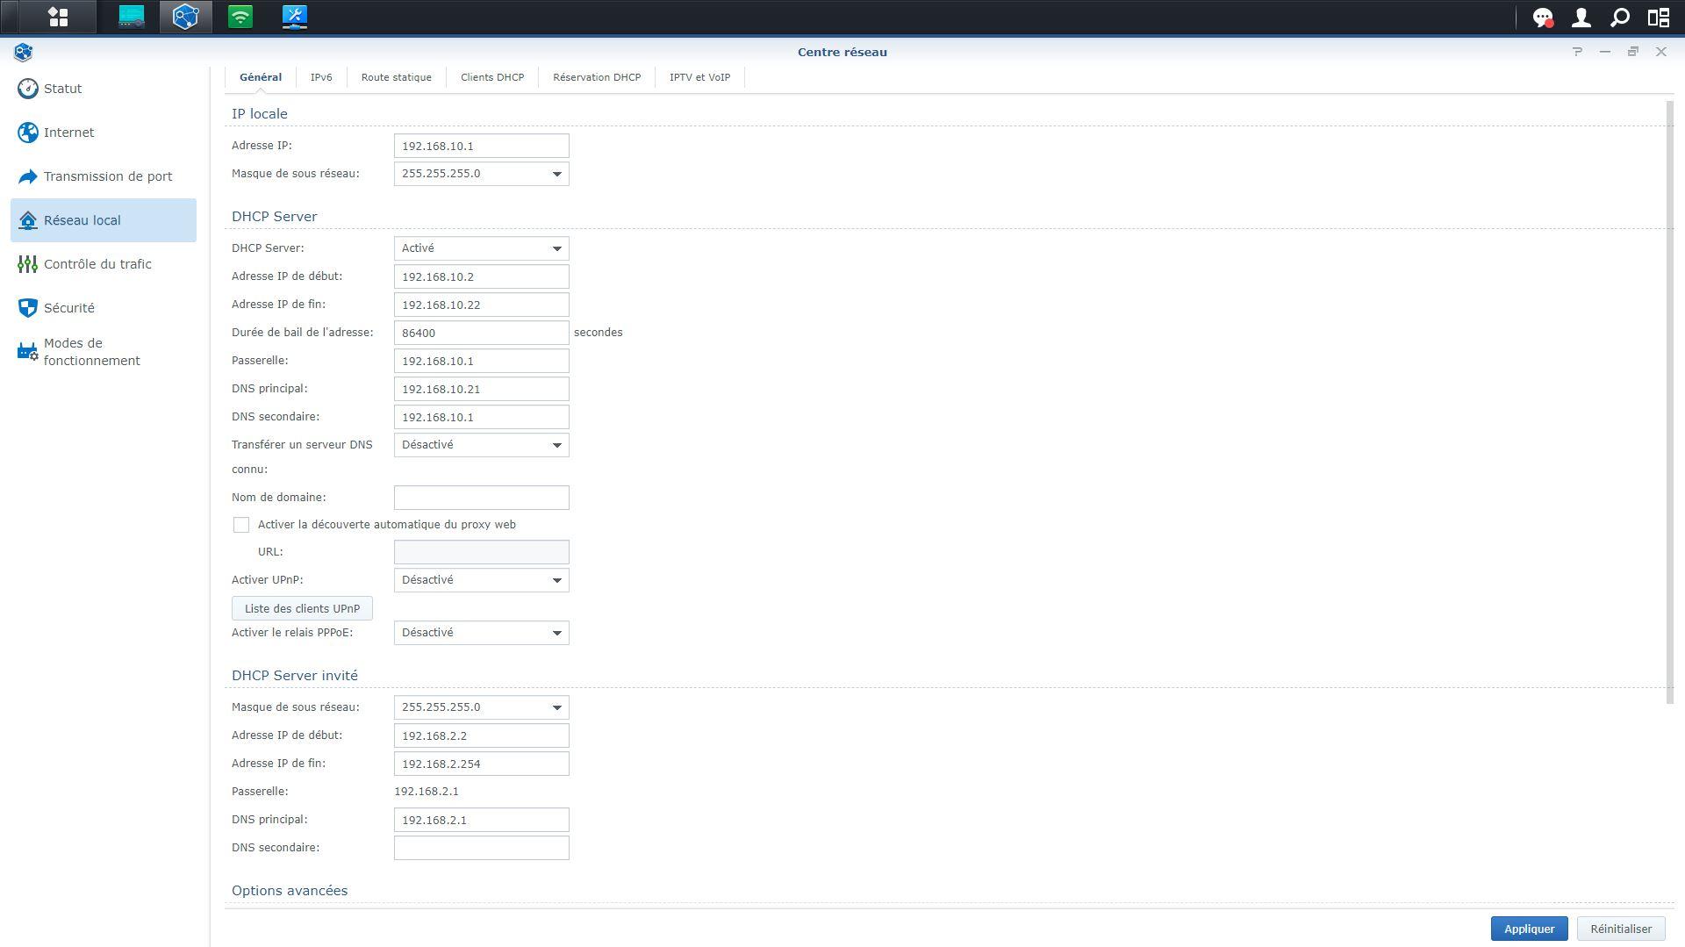Click the Nom de domaine field
Screen dimensions: 1685x947
[481, 498]
